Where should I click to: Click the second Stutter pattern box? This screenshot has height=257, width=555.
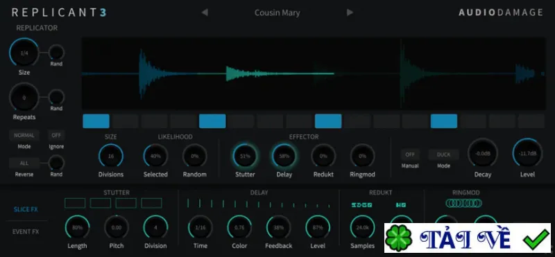(100, 203)
